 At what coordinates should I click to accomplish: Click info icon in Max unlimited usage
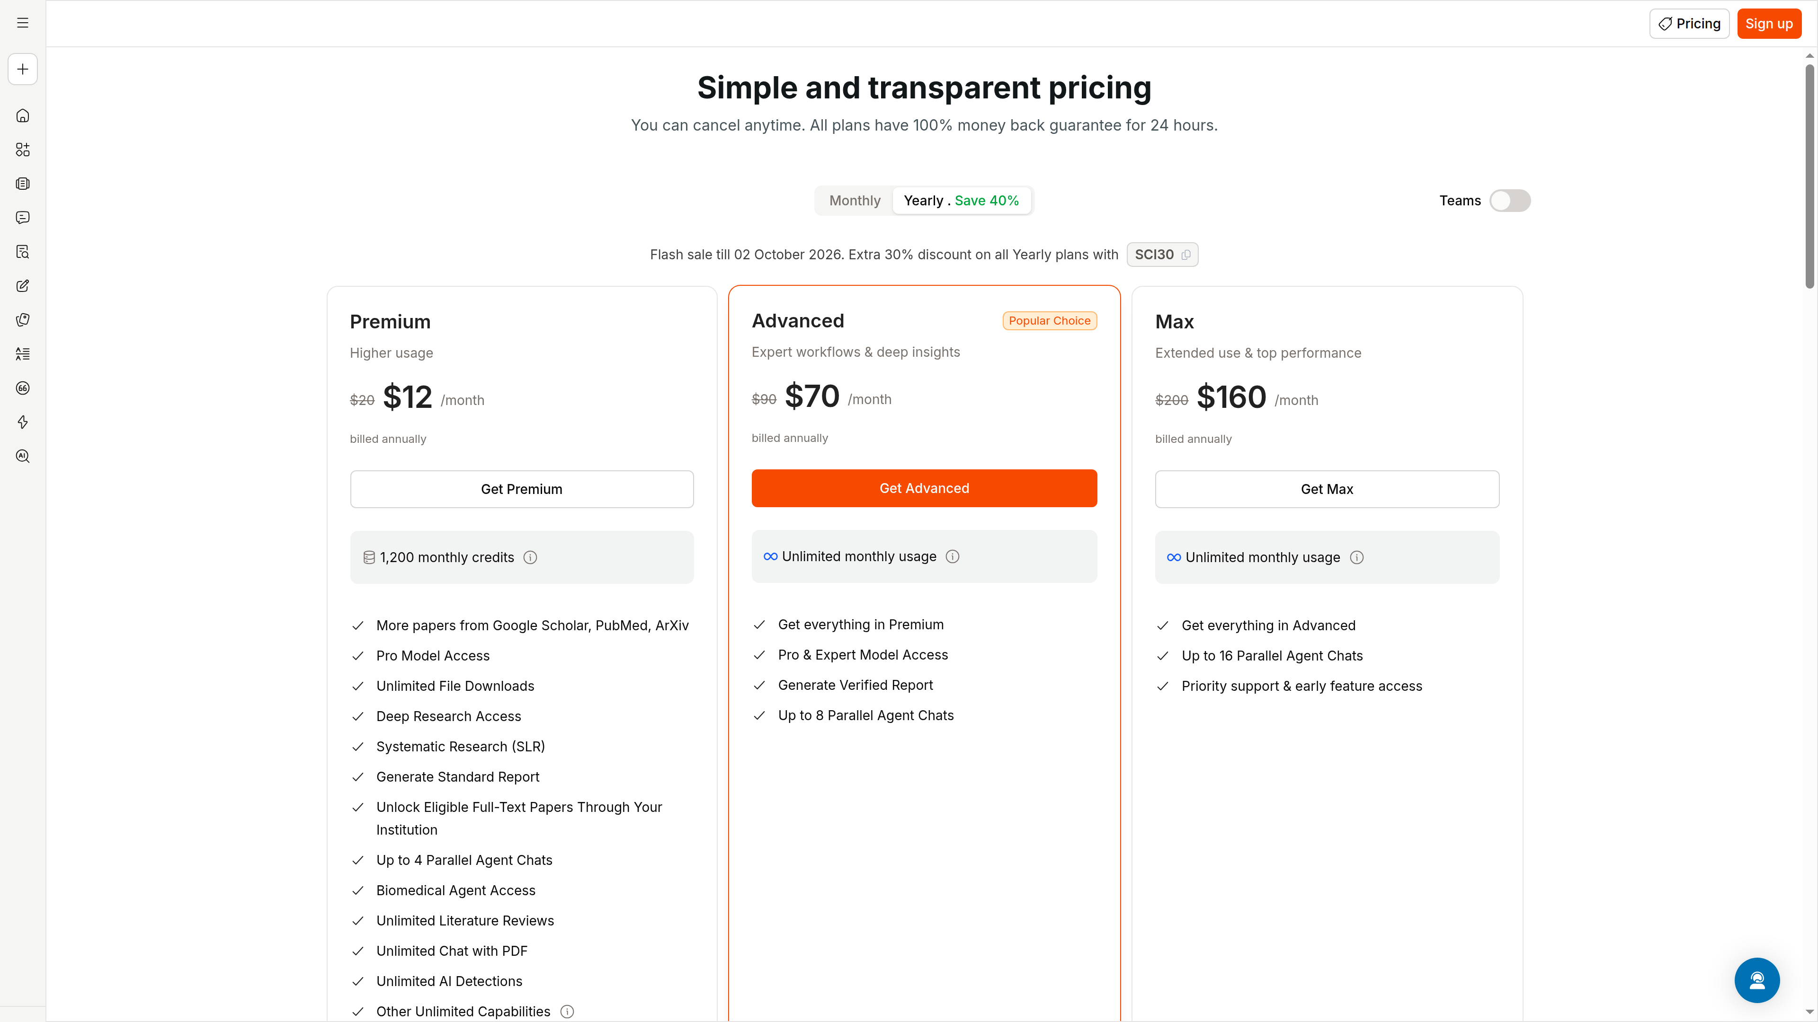tap(1356, 557)
